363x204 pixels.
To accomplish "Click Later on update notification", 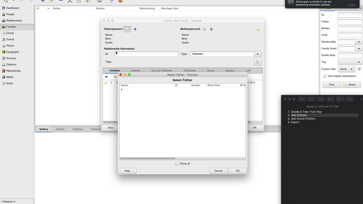I will click(x=352, y=5).
